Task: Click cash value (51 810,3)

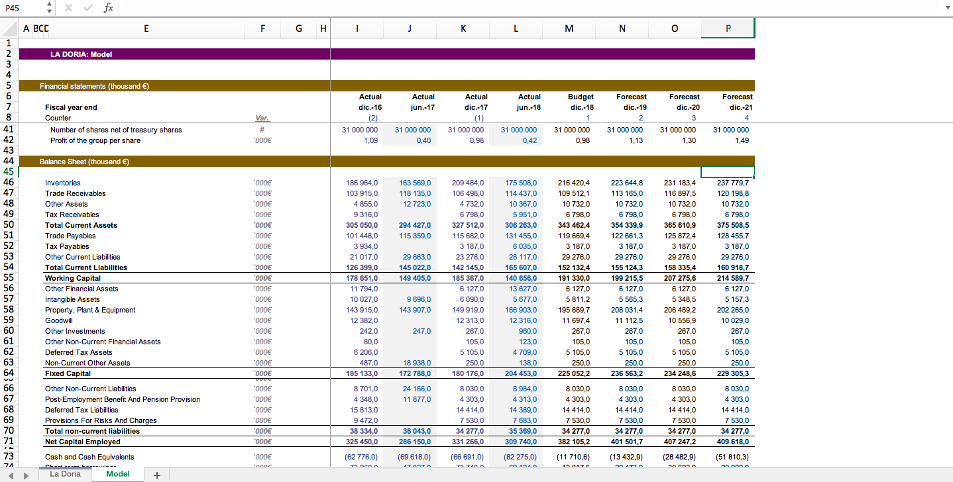Action: pyautogui.click(x=733, y=457)
